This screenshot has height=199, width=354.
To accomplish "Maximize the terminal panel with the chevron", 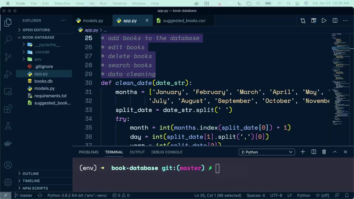I will pos(335,151).
